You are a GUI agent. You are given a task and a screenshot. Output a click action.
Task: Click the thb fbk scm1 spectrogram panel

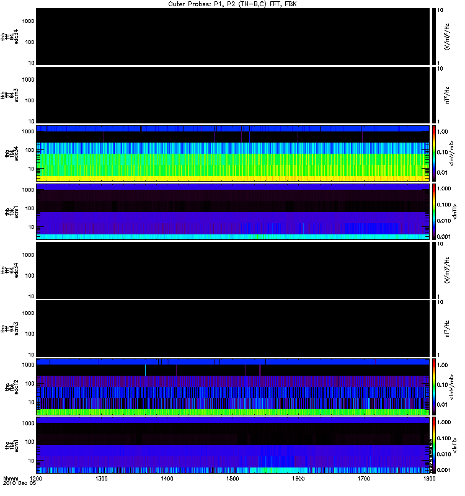click(232, 212)
